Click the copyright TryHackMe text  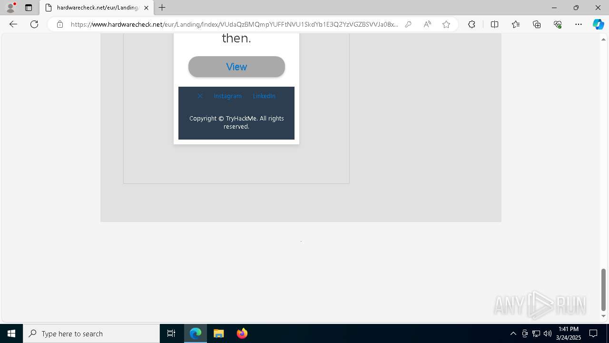tap(236, 122)
